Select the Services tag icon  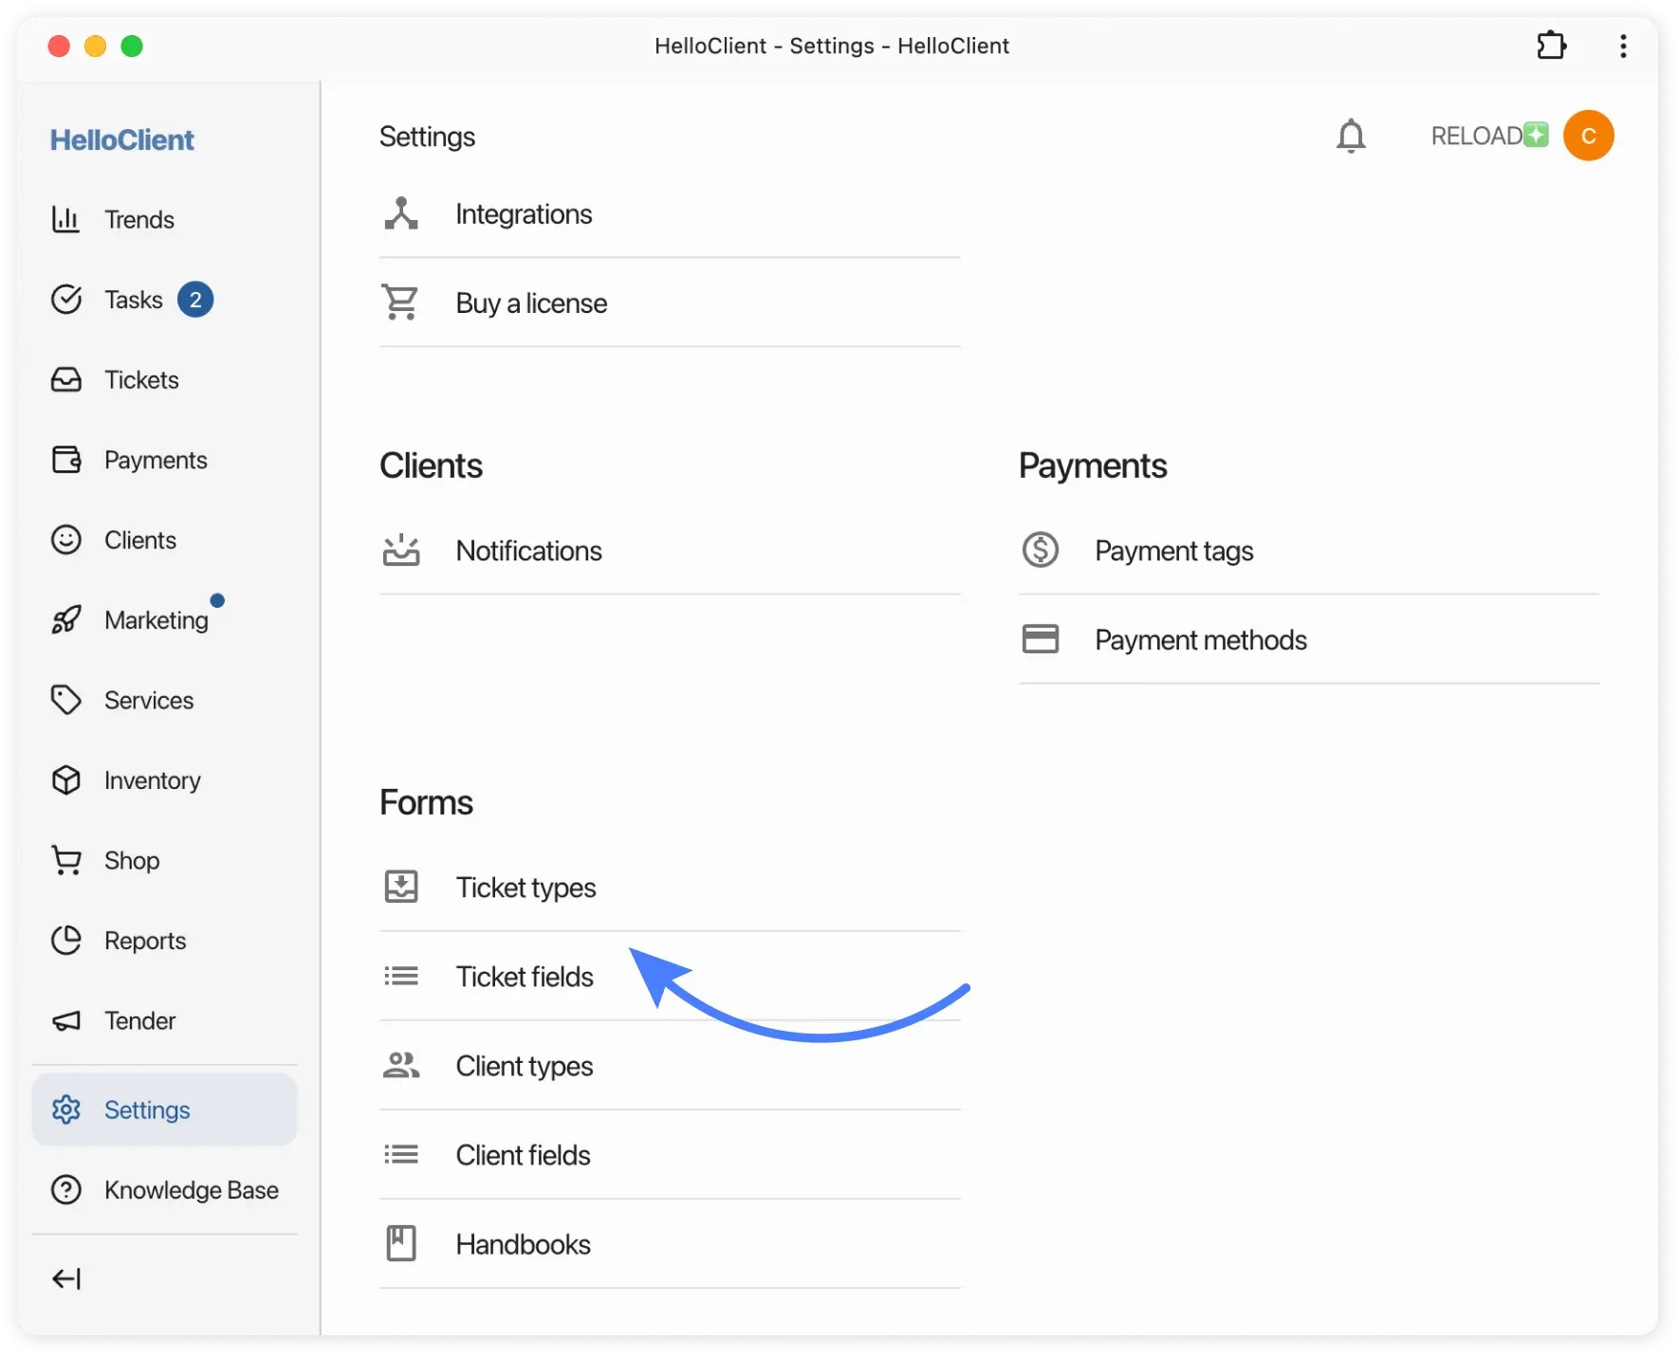(x=65, y=700)
